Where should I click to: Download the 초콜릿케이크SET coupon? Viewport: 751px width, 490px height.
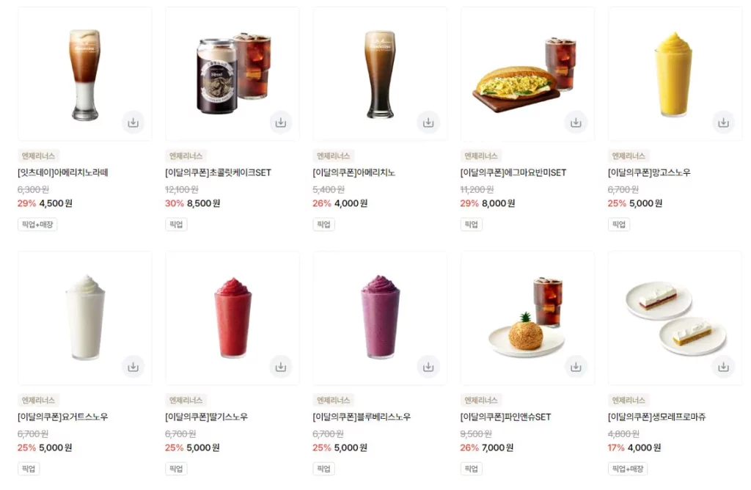pos(281,122)
